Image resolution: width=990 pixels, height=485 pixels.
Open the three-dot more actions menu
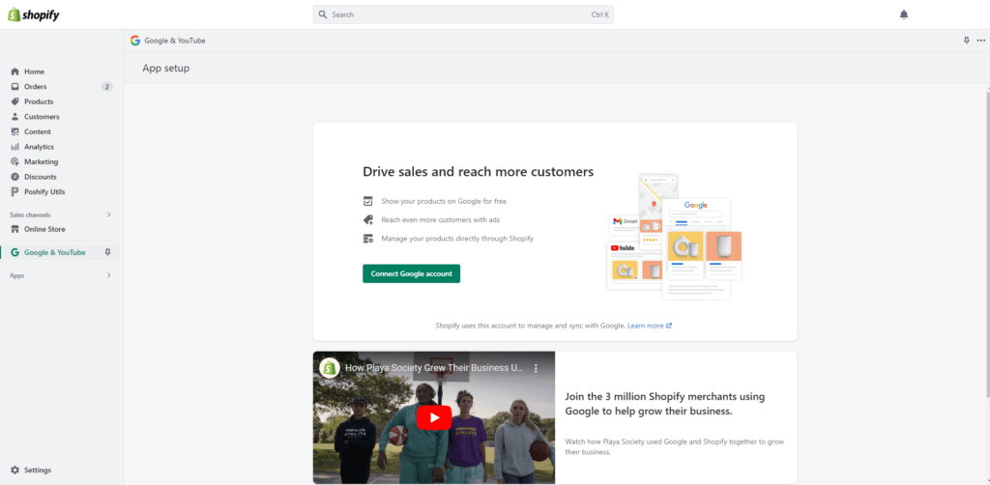pos(980,41)
